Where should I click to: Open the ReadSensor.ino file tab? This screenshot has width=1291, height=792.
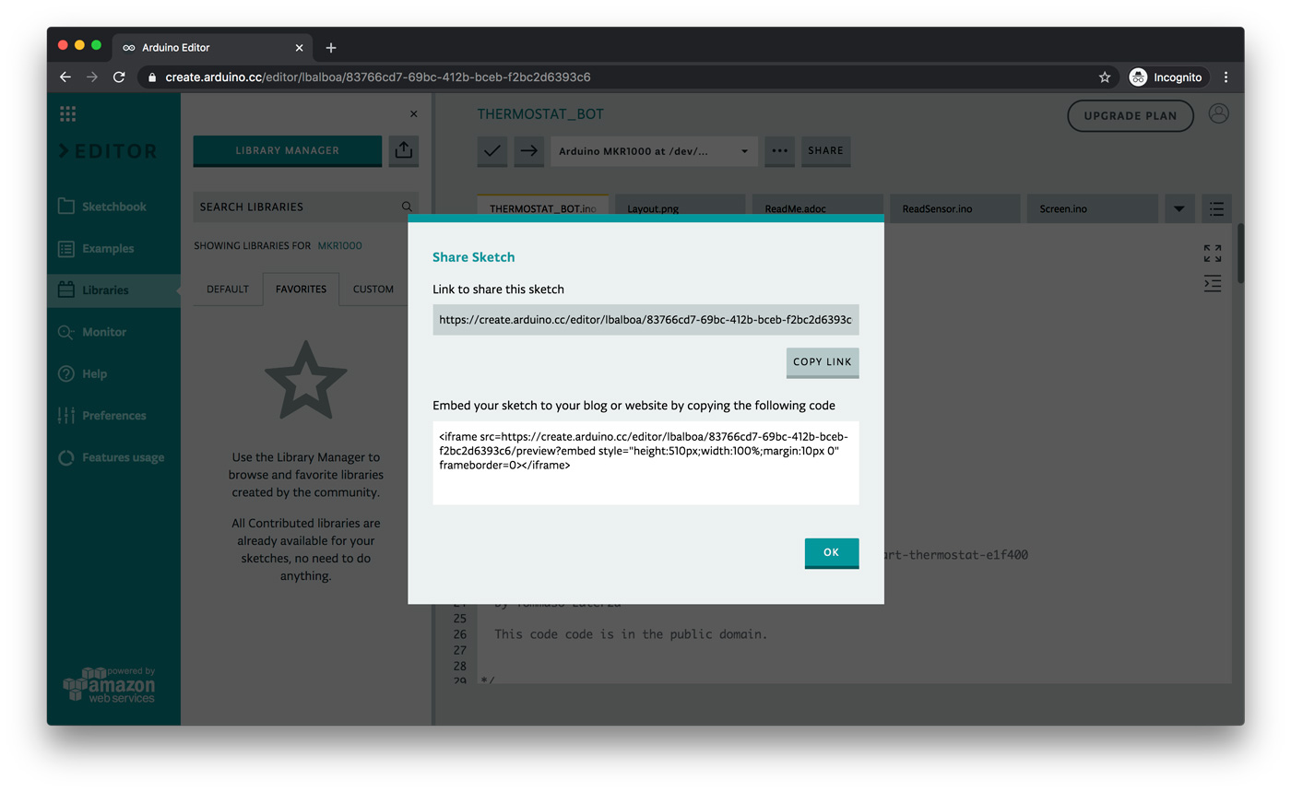pyautogui.click(x=954, y=208)
